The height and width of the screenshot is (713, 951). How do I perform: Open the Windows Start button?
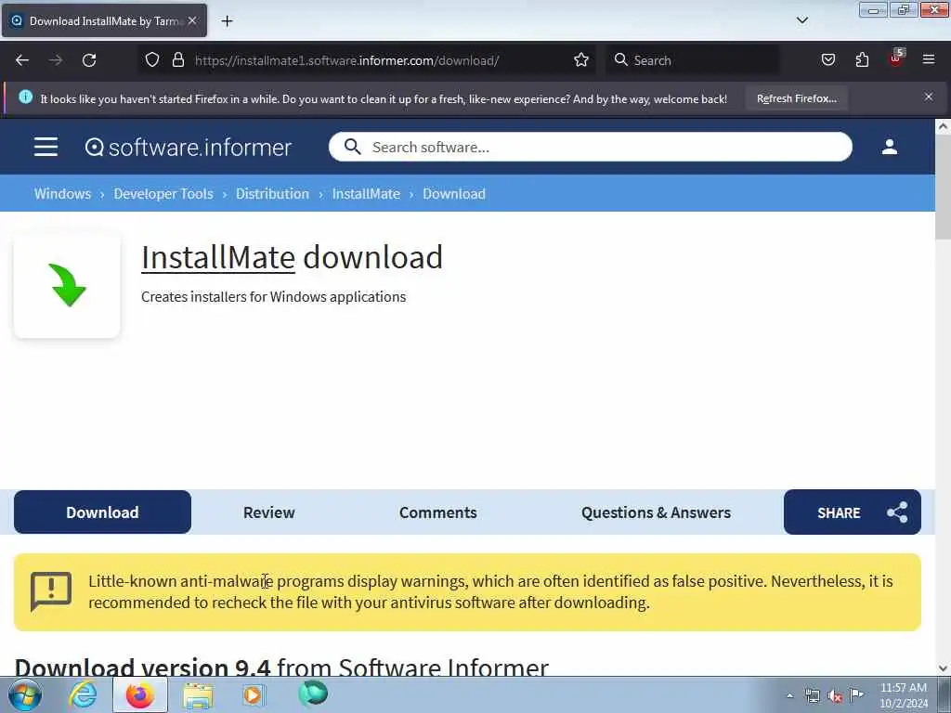[x=25, y=694]
